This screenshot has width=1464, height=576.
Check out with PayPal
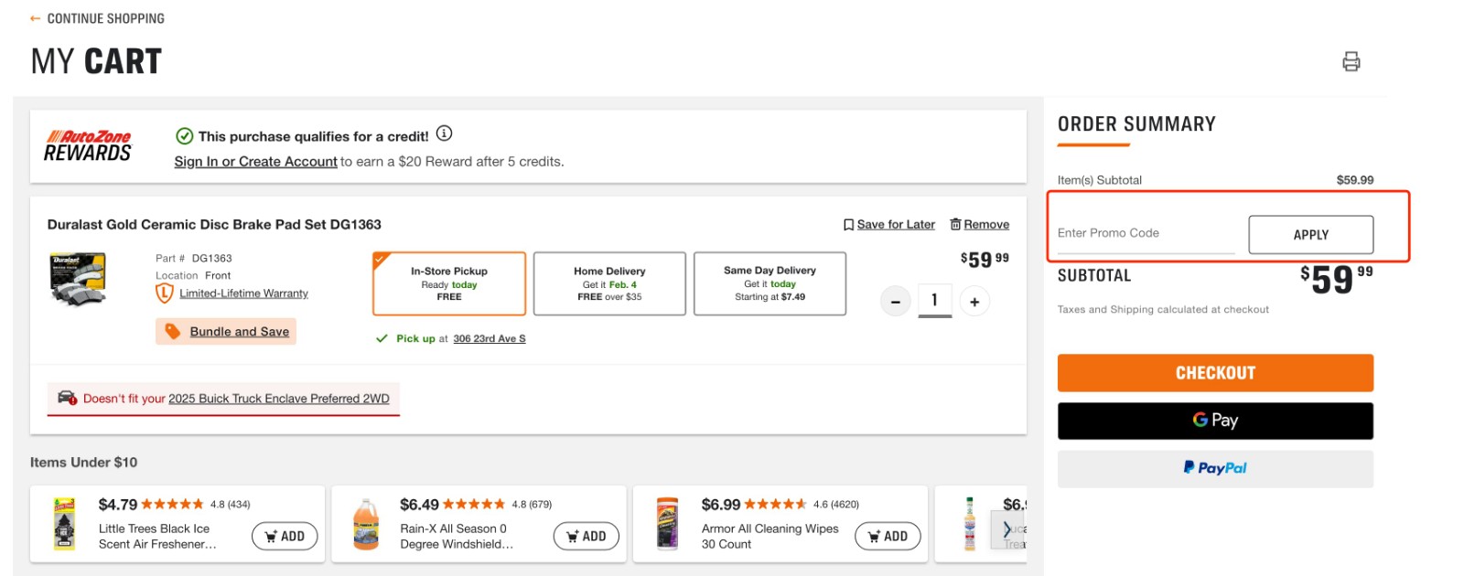[x=1214, y=468]
